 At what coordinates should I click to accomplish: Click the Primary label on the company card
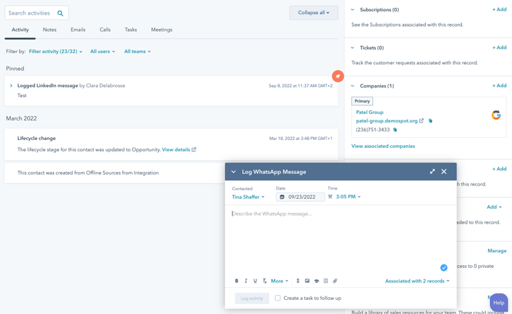362,101
